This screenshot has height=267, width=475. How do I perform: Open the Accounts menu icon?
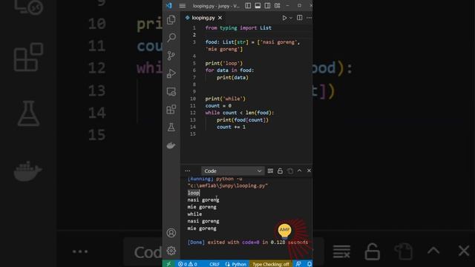pyautogui.click(x=171, y=233)
